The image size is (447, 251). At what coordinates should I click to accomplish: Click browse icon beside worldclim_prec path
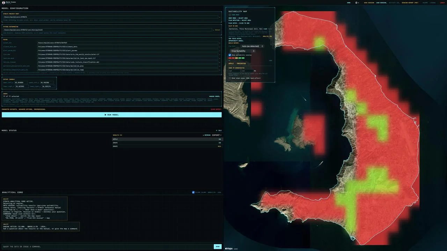tap(220, 66)
